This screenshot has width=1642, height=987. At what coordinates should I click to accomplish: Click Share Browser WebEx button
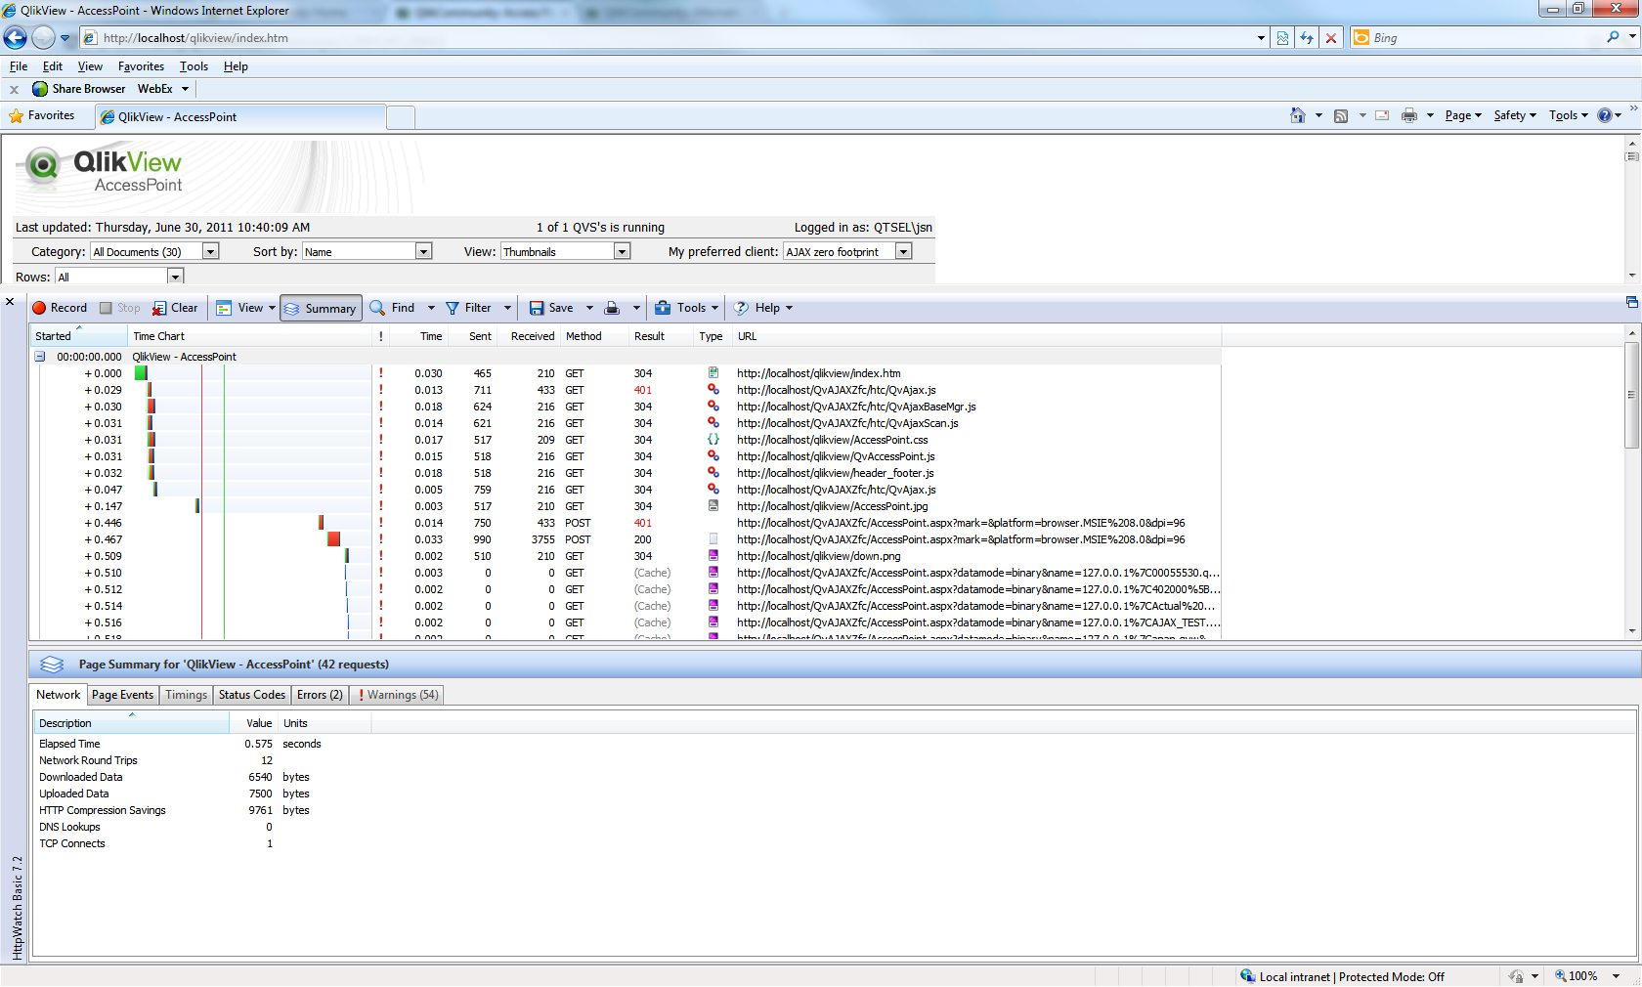78,89
